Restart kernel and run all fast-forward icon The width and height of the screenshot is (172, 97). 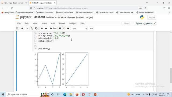(68, 29)
